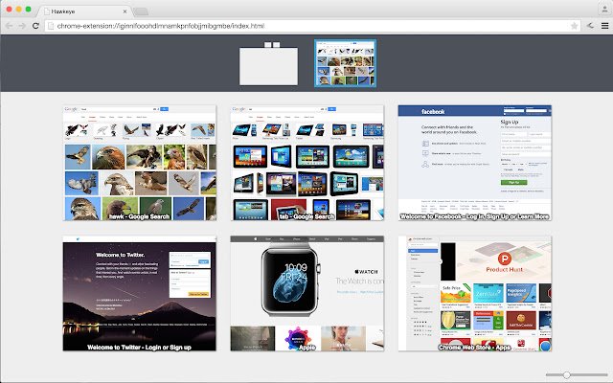Adjust the thumbnail size slider
Viewport: 613px width, 383px height.
pyautogui.click(x=566, y=374)
